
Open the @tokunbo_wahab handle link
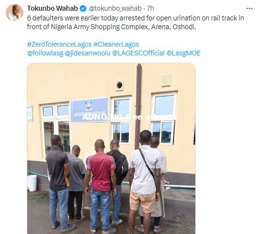pyautogui.click(x=115, y=8)
